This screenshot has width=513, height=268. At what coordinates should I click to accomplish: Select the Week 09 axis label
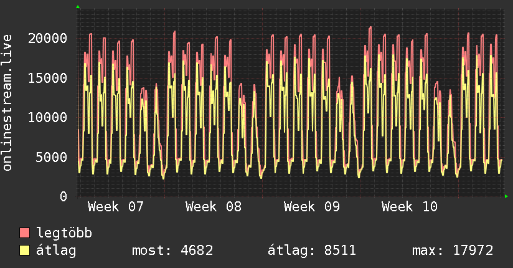(x=311, y=206)
